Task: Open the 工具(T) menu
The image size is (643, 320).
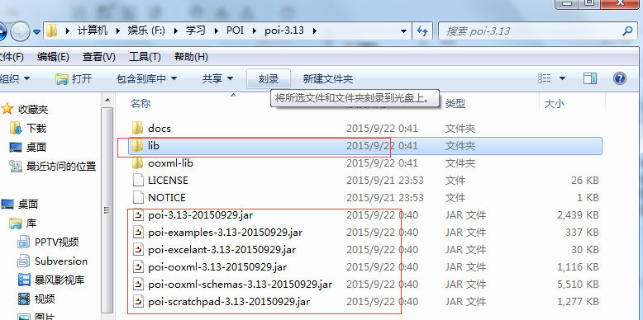Action: coord(145,57)
